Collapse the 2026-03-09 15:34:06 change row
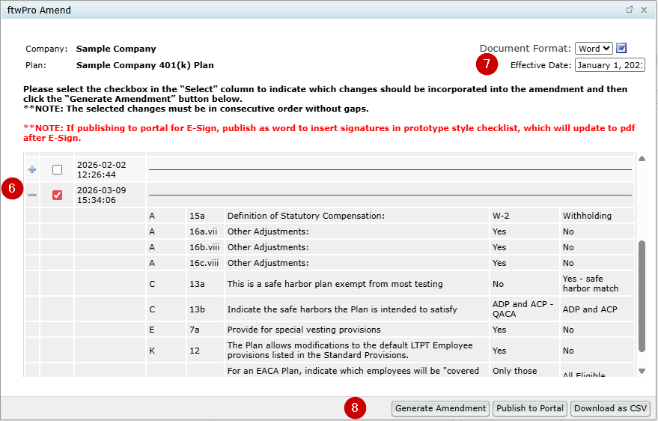The image size is (658, 421). point(32,196)
